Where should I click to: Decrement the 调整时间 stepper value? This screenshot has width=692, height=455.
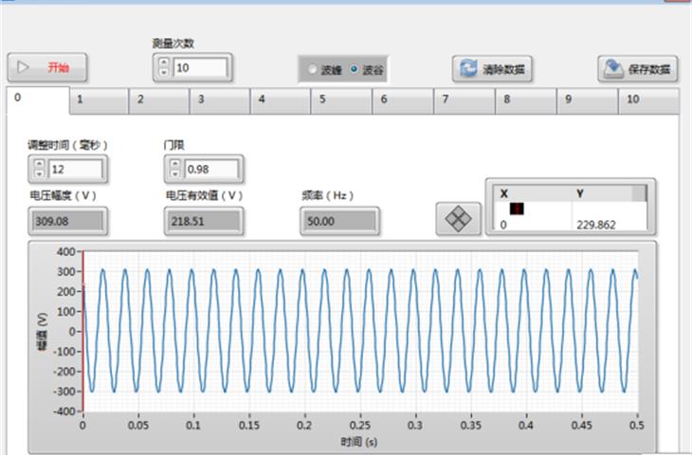(39, 174)
